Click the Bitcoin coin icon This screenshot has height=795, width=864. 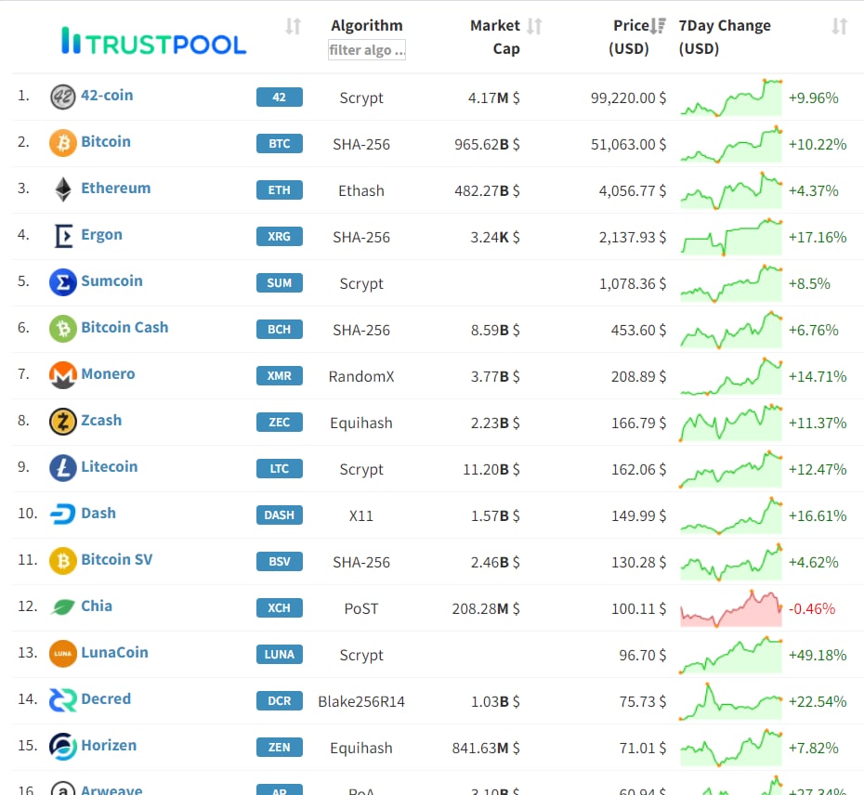63,143
